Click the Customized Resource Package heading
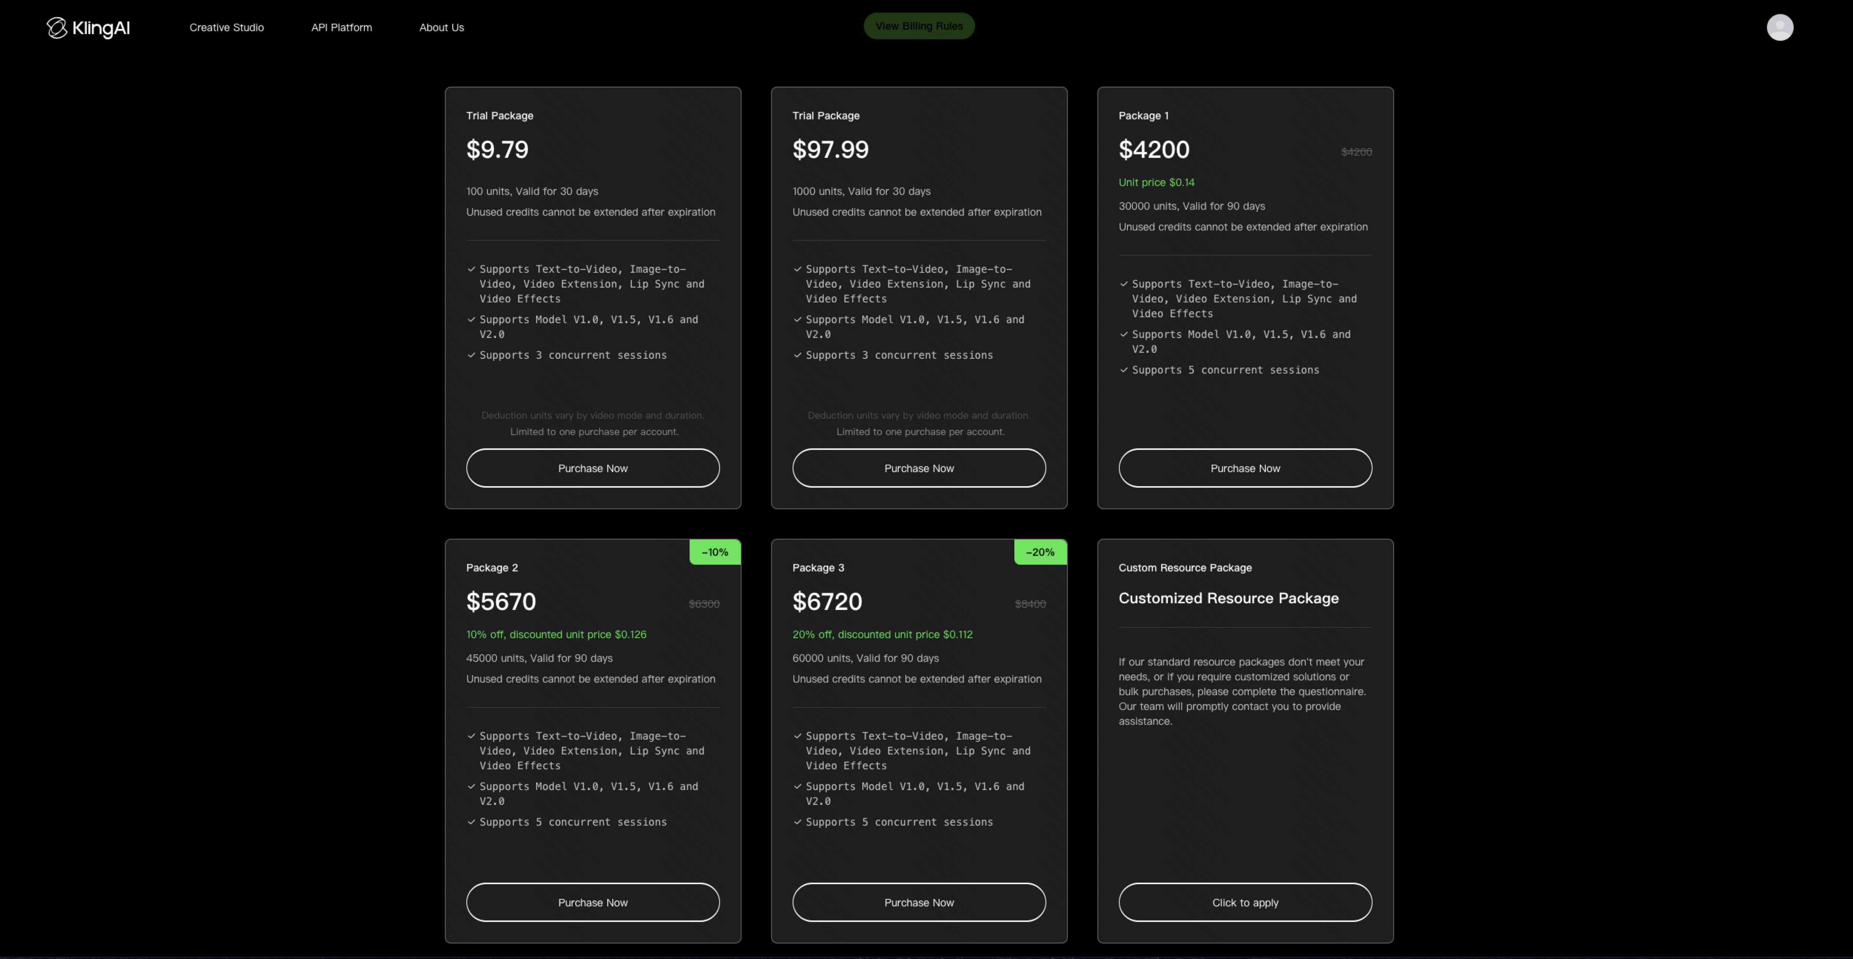Image resolution: width=1853 pixels, height=959 pixels. [1228, 598]
